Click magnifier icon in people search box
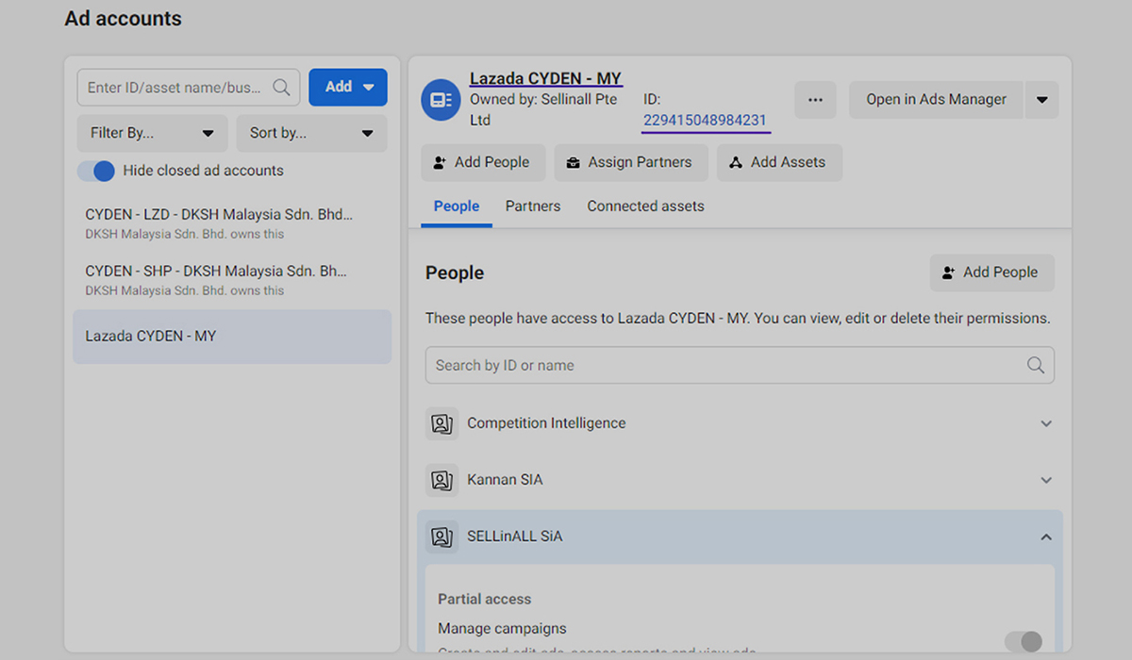The width and height of the screenshot is (1132, 660). [1035, 365]
